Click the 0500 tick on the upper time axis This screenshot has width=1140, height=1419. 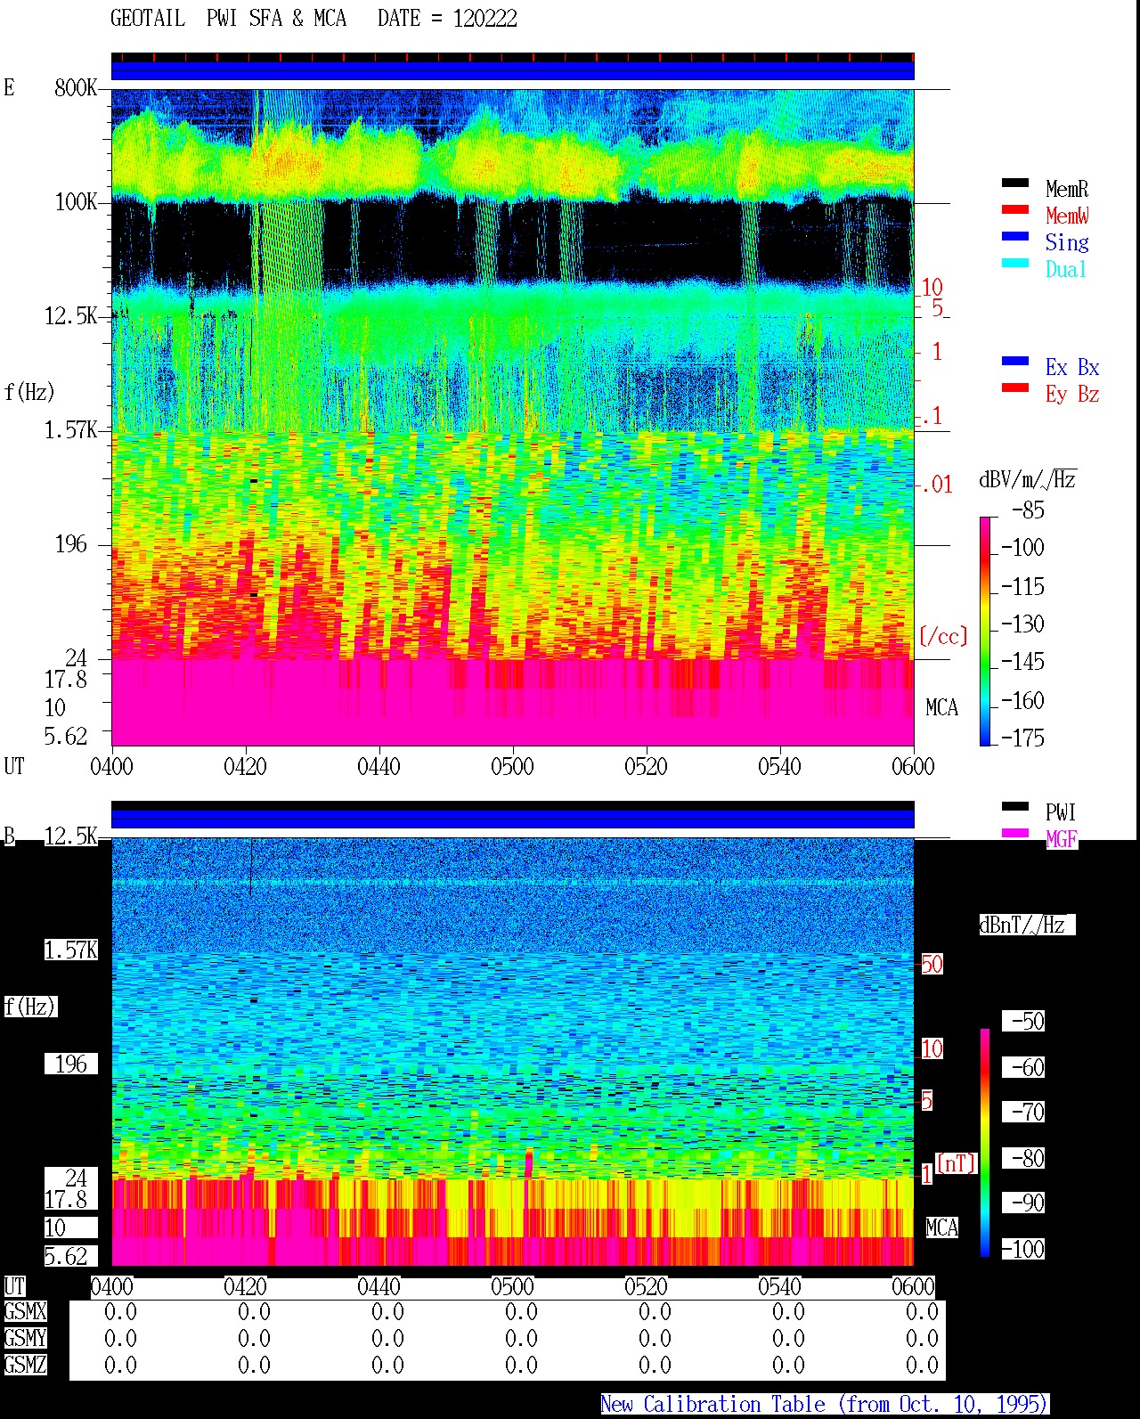coord(512,766)
